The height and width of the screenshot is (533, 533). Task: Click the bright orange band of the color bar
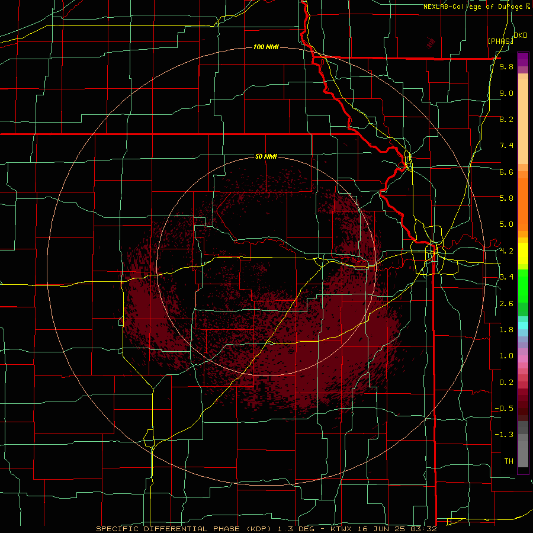coord(523,205)
